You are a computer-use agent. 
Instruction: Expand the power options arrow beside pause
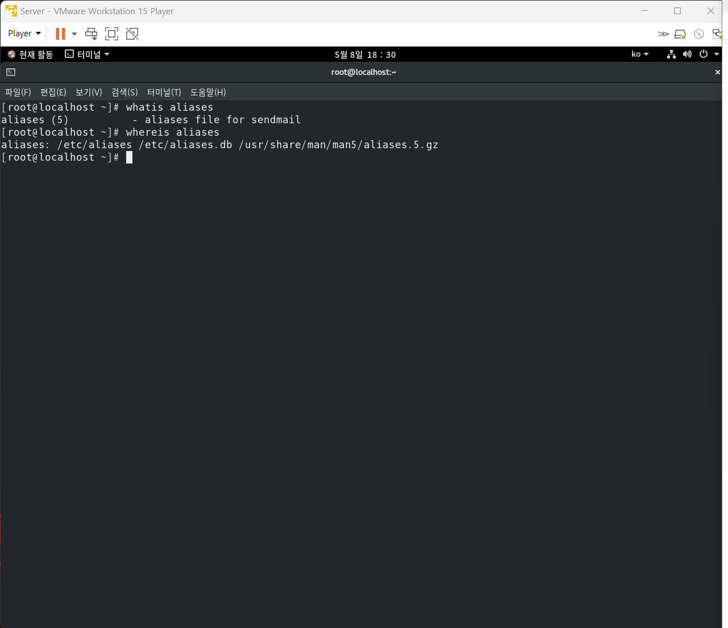[74, 34]
